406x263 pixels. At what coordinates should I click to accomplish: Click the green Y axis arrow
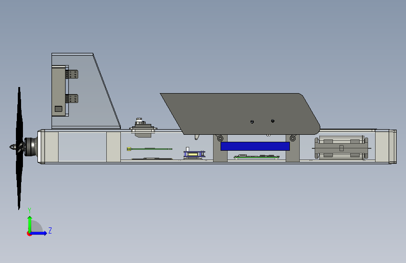[30, 224]
